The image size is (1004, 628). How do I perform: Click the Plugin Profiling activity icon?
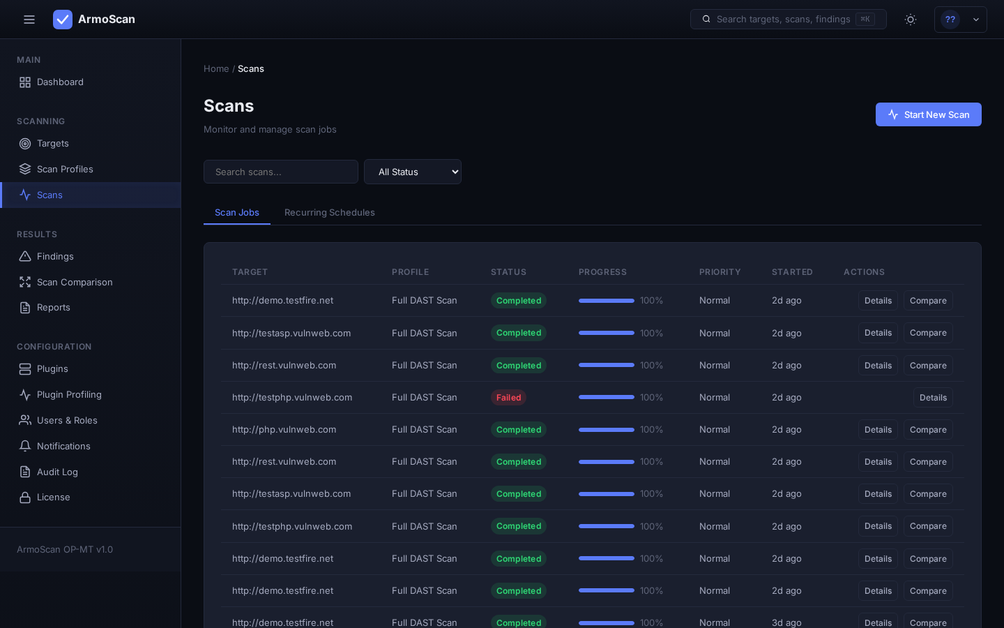click(x=25, y=395)
